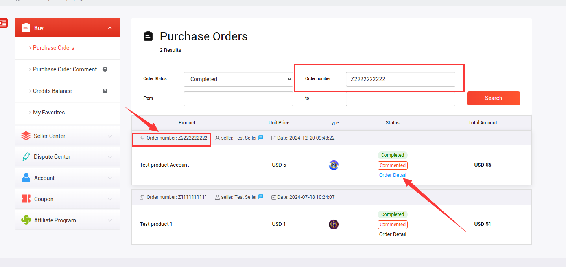
Task: Click help icon beside Credits Balance
Action: click(x=105, y=91)
